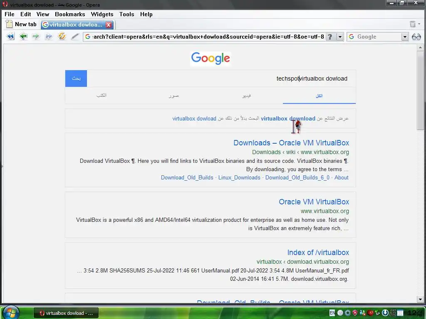Image resolution: width=426 pixels, height=319 pixels.
Task: Click the question mark security icon in address bar
Action: pos(329,37)
